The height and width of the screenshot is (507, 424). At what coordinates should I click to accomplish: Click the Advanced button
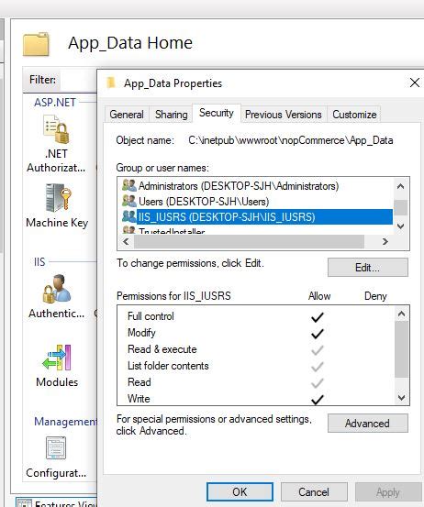pyautogui.click(x=368, y=424)
